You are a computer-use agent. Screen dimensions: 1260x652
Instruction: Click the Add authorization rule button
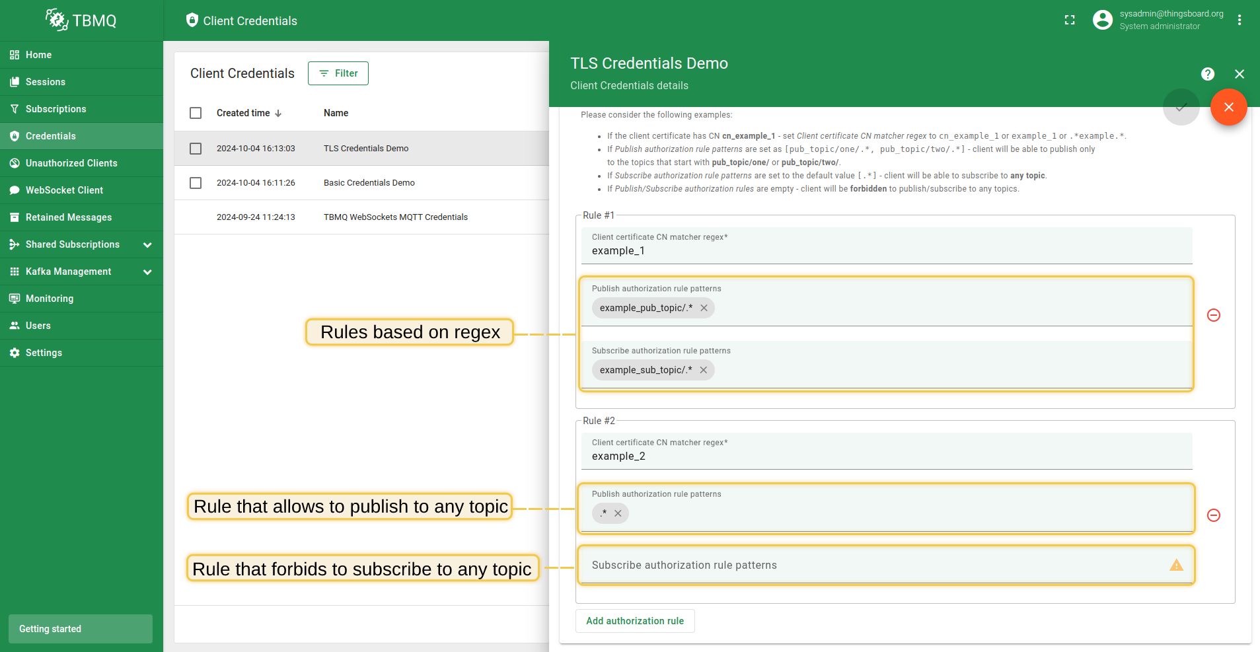(x=634, y=621)
